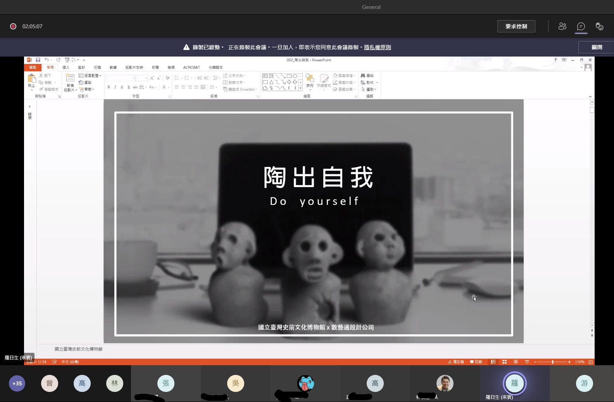Click the 要求控制 request control button
The height and width of the screenshot is (402, 614).
pos(516,26)
